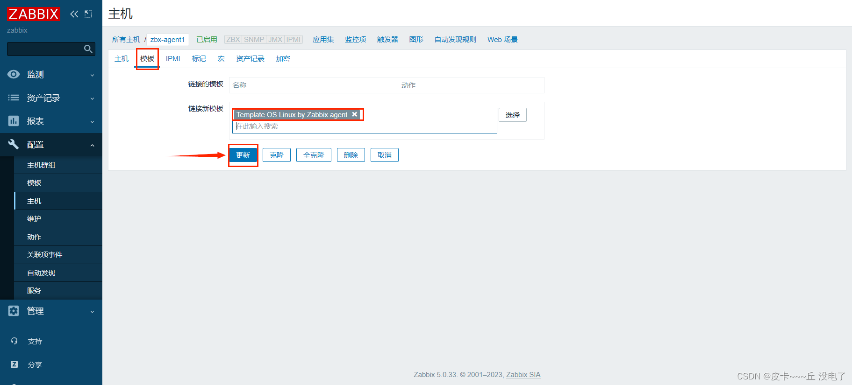Remove Template OS Linux by Zabbix agent tag
Screen dimensions: 852x385
click(x=355, y=114)
